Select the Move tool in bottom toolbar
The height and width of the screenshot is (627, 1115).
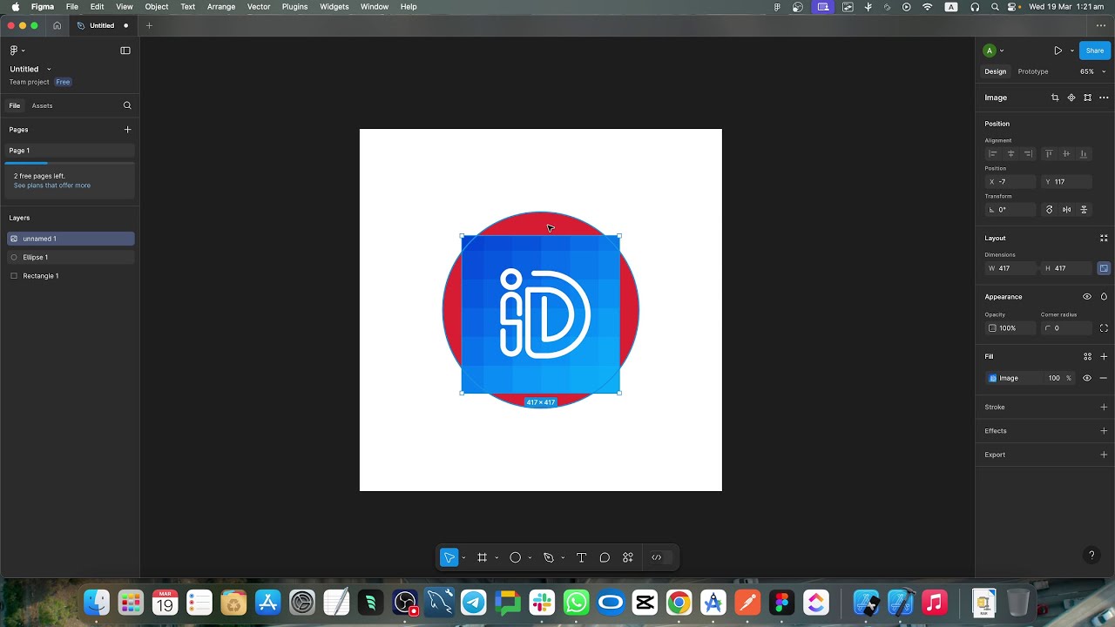click(x=449, y=557)
